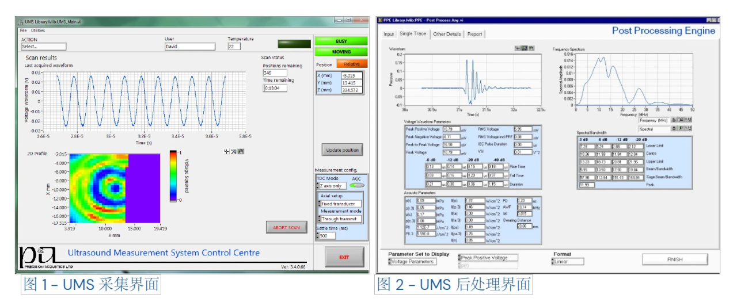This screenshot has width=737, height=306.
Task: Open the Peak Positive Voltage selector
Action: tap(488, 258)
